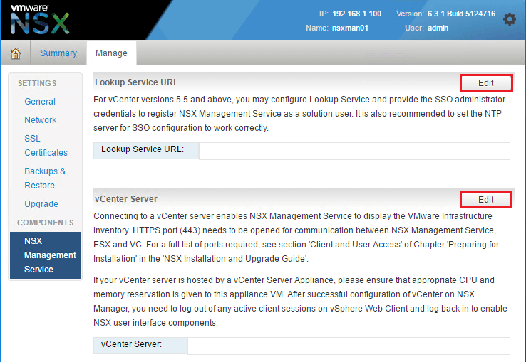Image resolution: width=526 pixels, height=362 pixels.
Task: Edit the vCenter Server configuration
Action: tap(486, 200)
